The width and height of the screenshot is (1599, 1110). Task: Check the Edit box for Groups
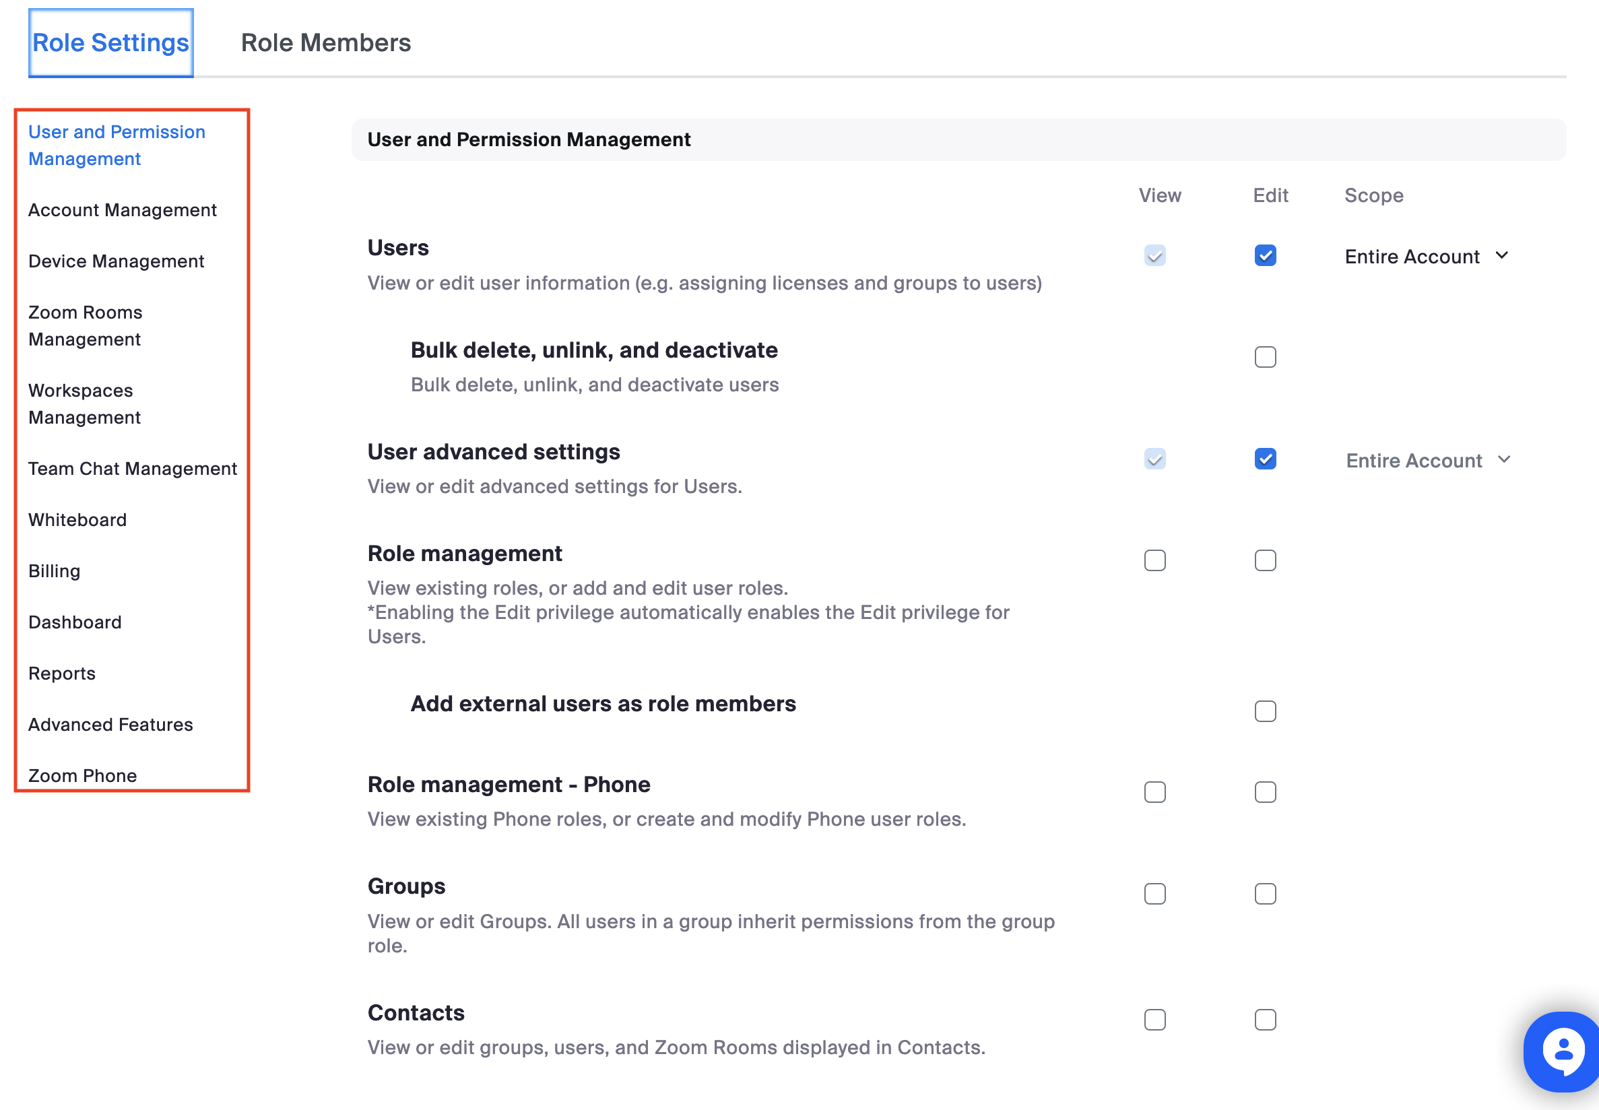(x=1264, y=894)
